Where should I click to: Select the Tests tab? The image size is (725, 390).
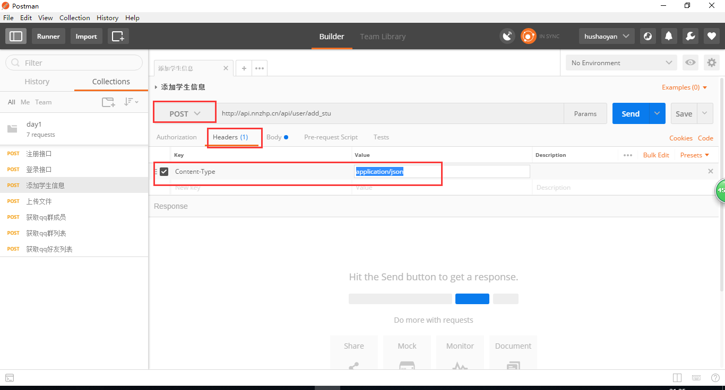click(381, 137)
